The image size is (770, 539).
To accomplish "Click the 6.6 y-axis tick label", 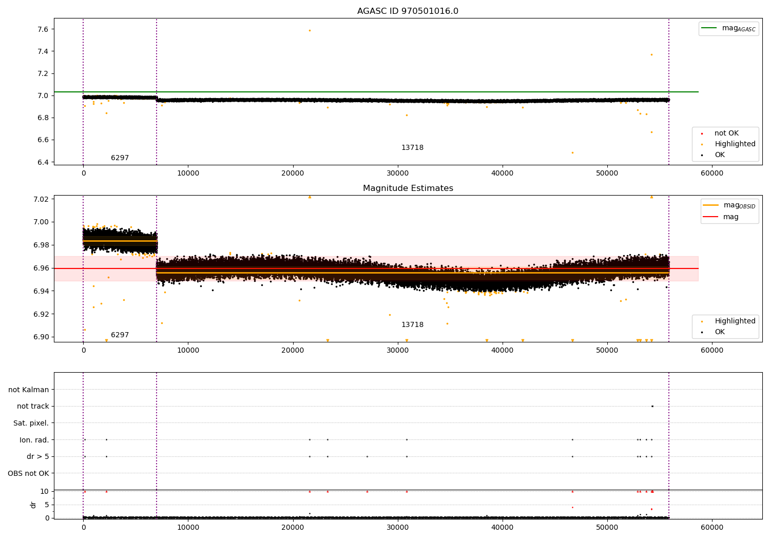I will coord(43,140).
